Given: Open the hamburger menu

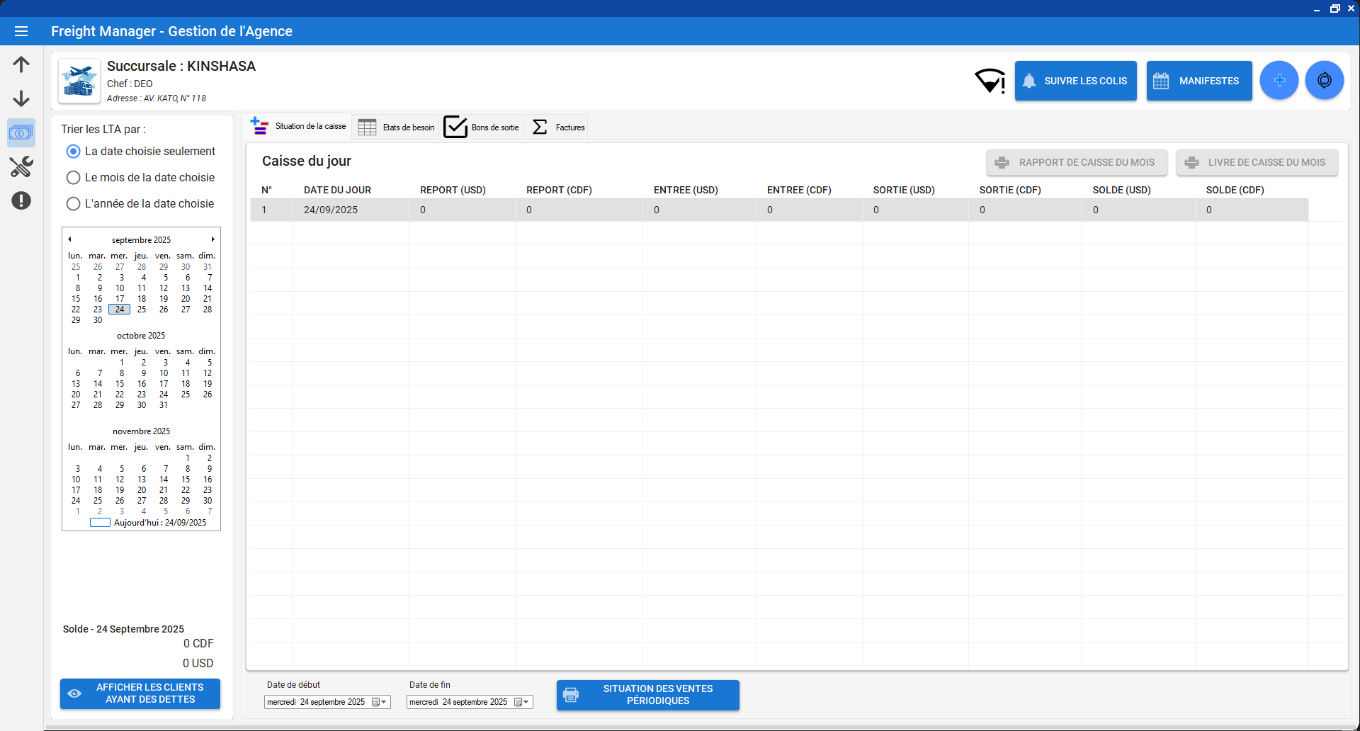Looking at the screenshot, I should pyautogui.click(x=21, y=31).
